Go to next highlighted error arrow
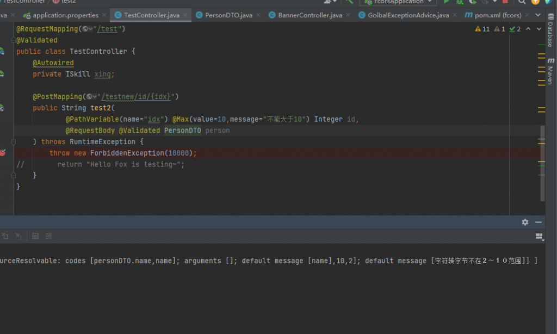This screenshot has width=557, height=334. (x=539, y=29)
